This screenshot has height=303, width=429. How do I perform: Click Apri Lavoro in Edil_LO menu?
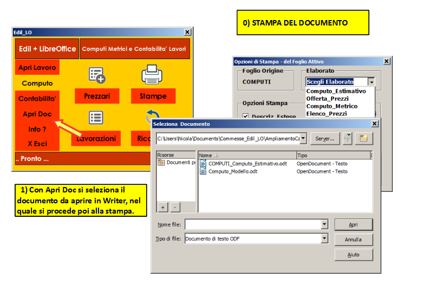click(37, 67)
